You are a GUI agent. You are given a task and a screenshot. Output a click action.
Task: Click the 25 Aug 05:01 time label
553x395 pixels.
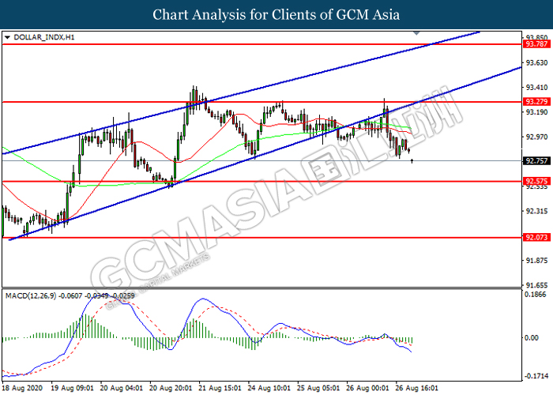[x=318, y=388]
